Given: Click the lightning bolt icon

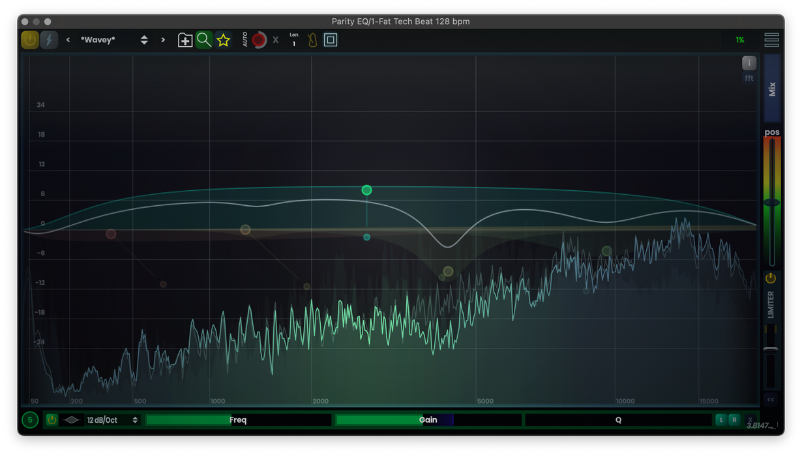Looking at the screenshot, I should [x=49, y=40].
